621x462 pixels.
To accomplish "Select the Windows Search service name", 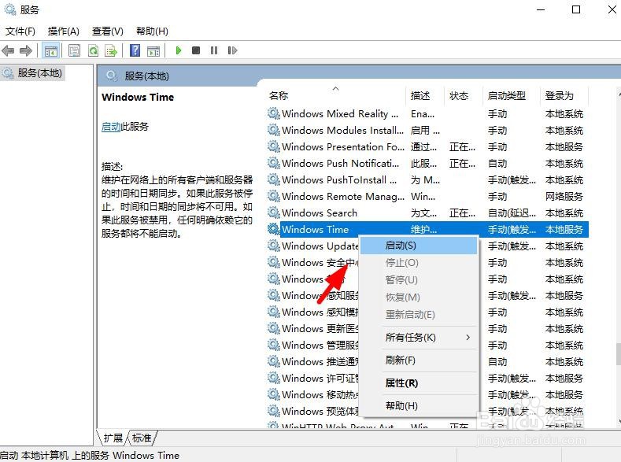I will (x=320, y=213).
